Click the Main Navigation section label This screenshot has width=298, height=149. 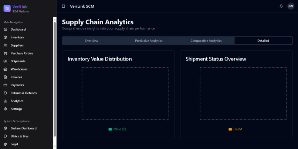13,22
